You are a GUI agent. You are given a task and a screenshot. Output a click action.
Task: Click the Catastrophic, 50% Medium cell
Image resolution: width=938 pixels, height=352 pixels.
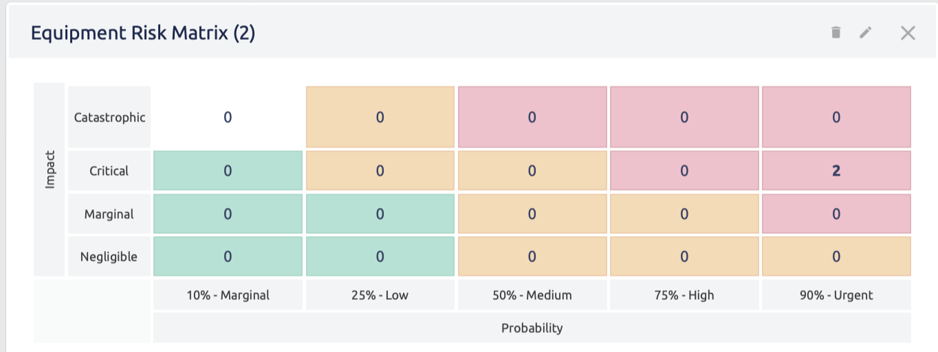point(532,117)
